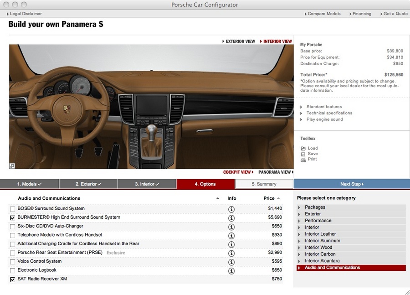410x295 pixels.
Task: Click the $5,690 price of BURMESTER system
Action: click(275, 217)
